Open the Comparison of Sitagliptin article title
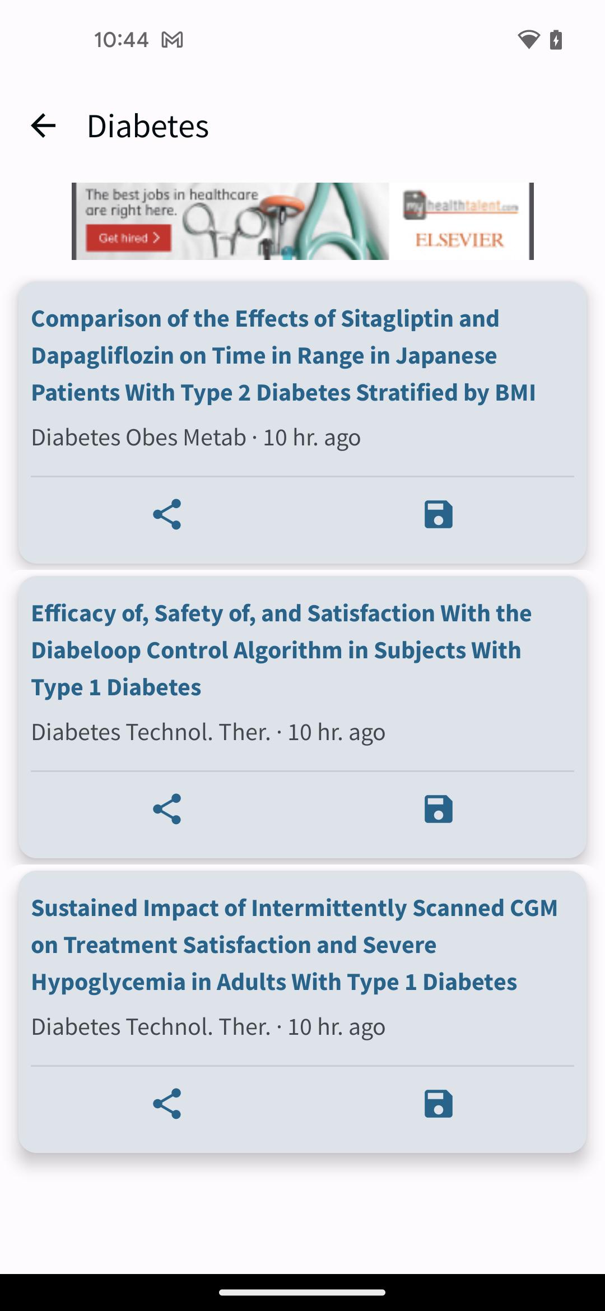The width and height of the screenshot is (605, 1311). point(283,356)
